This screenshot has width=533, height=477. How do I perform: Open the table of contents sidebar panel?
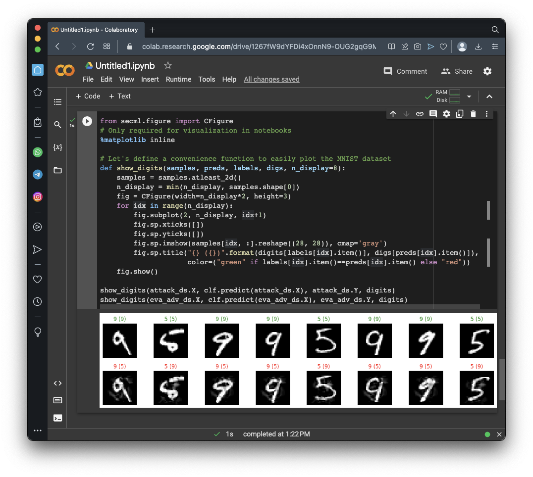pos(57,102)
